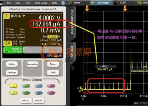Click the Slew Rate setting text

(15, 35)
